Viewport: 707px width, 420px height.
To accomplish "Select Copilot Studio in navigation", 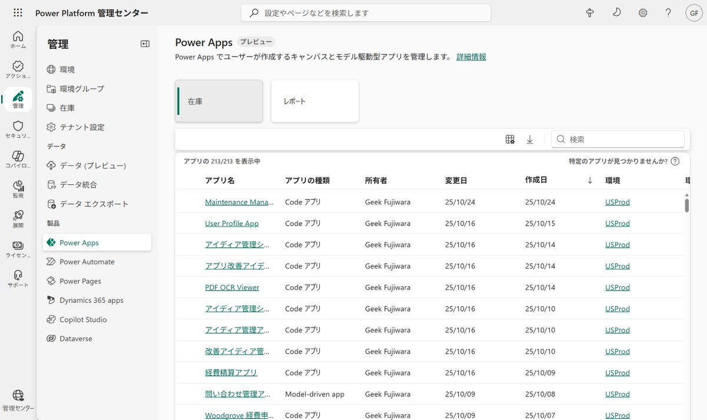I will 97,319.
